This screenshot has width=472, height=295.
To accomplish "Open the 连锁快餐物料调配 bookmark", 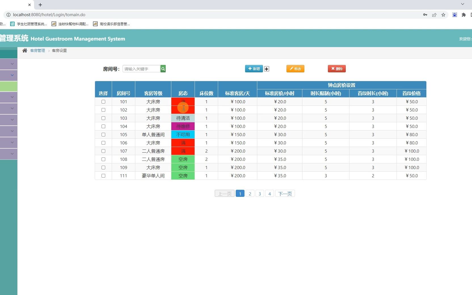I will (x=70, y=24).
